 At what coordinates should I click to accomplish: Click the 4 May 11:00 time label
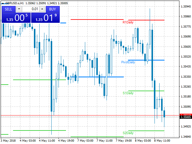pyautogui.click(x=47, y=141)
